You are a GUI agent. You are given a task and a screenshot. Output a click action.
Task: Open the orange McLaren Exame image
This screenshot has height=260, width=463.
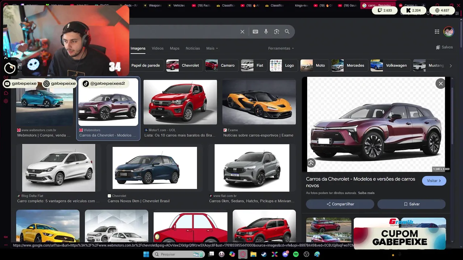[259, 102]
